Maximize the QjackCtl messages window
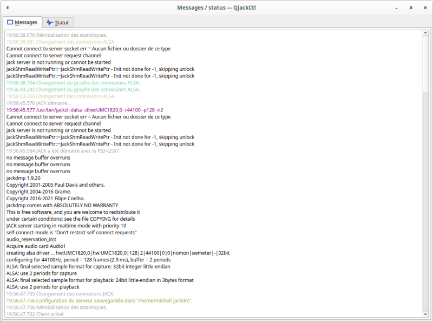 [x=411, y=8]
